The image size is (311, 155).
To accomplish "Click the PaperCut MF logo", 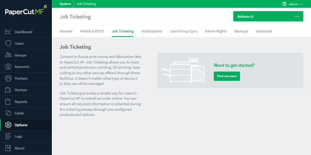I will (x=26, y=11).
